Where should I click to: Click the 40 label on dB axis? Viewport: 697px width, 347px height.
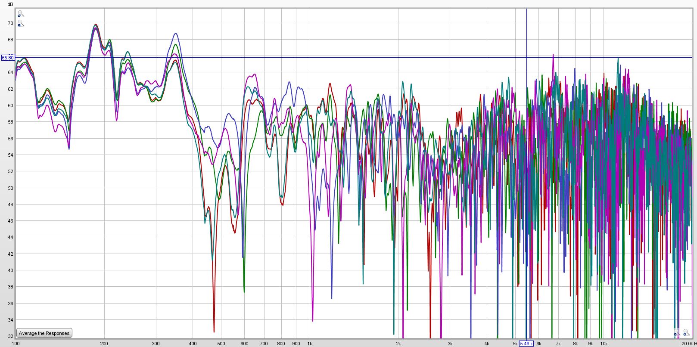point(10,270)
